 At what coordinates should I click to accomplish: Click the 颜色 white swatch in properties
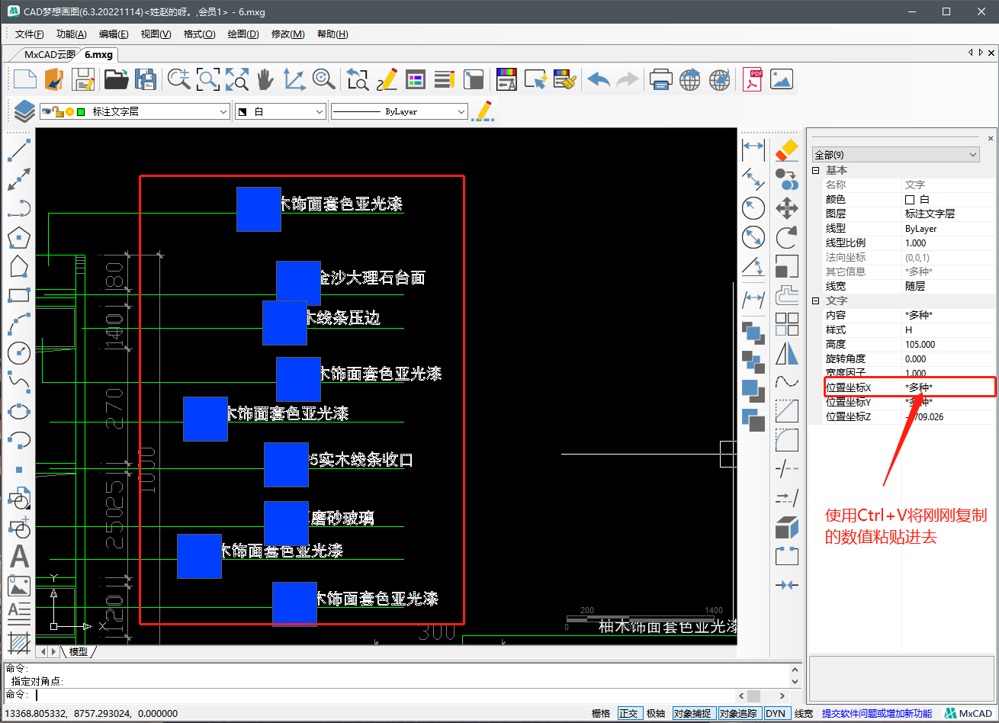(x=909, y=199)
